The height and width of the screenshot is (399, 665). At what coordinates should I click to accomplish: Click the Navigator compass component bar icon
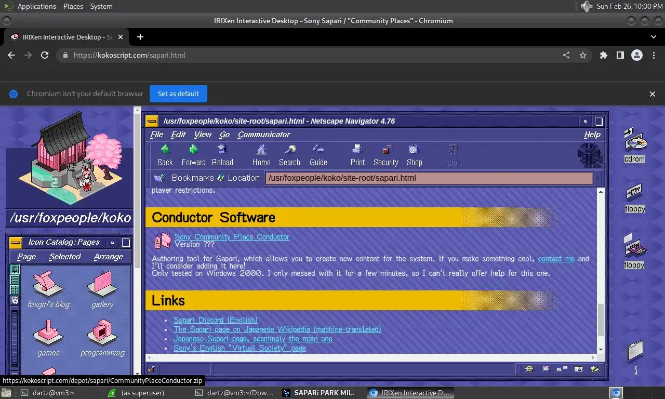click(529, 369)
